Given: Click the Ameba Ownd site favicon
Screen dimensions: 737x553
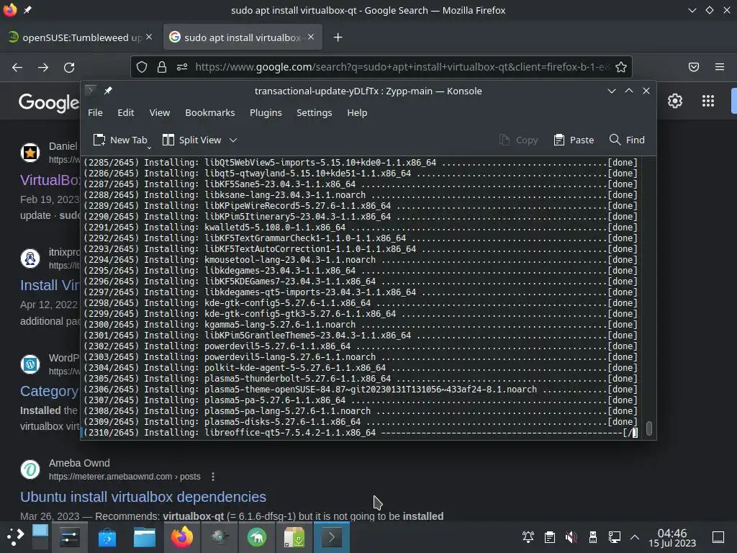Looking at the screenshot, I should pyautogui.click(x=30, y=469).
